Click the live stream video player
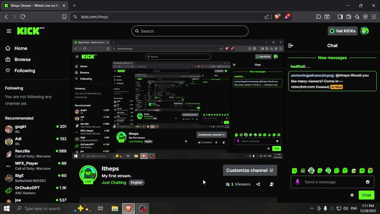 tap(178, 99)
